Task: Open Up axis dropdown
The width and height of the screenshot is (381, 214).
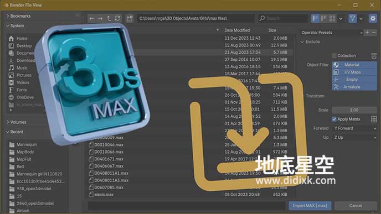Action: pyautogui.click(x=354, y=138)
